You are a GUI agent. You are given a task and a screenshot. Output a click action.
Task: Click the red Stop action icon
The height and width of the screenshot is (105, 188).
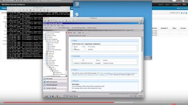pos(69,33)
